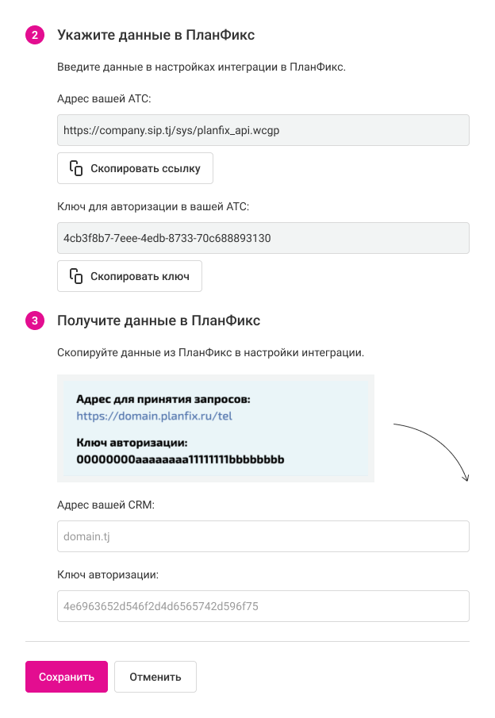
Task: Save the integration with "Сохранить"
Action: [x=67, y=677]
